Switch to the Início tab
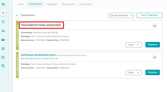The width and height of the screenshot is (167, 92). tap(21, 4)
